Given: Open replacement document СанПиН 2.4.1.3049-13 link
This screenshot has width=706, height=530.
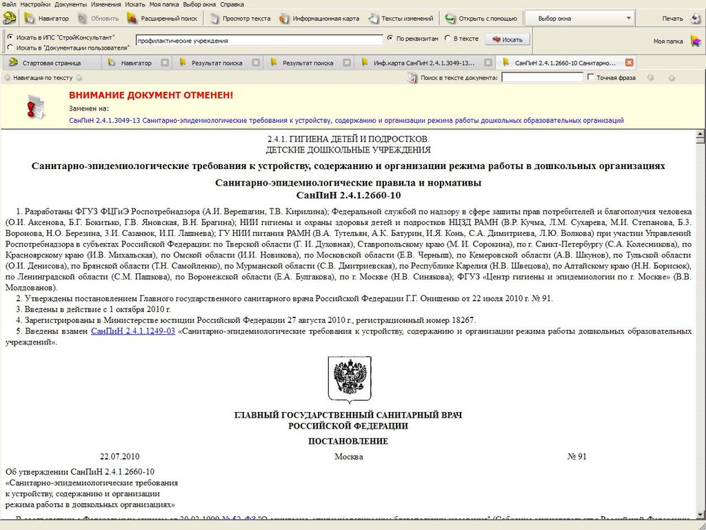Looking at the screenshot, I should [346, 120].
